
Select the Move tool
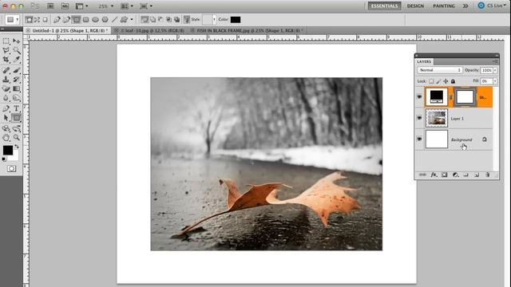[16, 41]
